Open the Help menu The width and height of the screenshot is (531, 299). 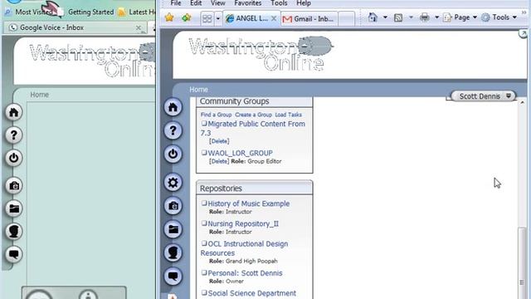[x=304, y=3]
